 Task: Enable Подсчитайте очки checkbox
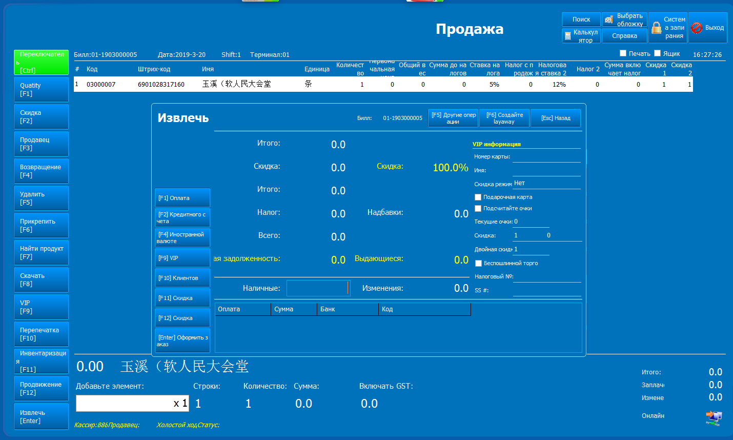[478, 208]
